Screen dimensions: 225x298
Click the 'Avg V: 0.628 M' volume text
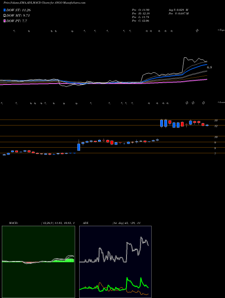click(x=178, y=10)
